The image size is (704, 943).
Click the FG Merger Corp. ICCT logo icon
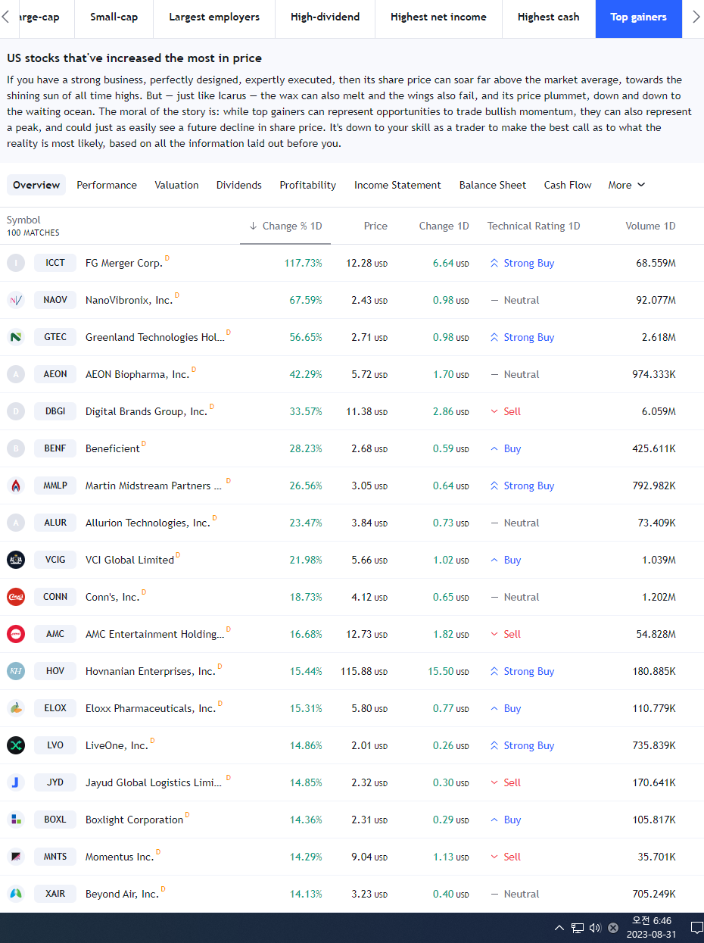(16, 263)
